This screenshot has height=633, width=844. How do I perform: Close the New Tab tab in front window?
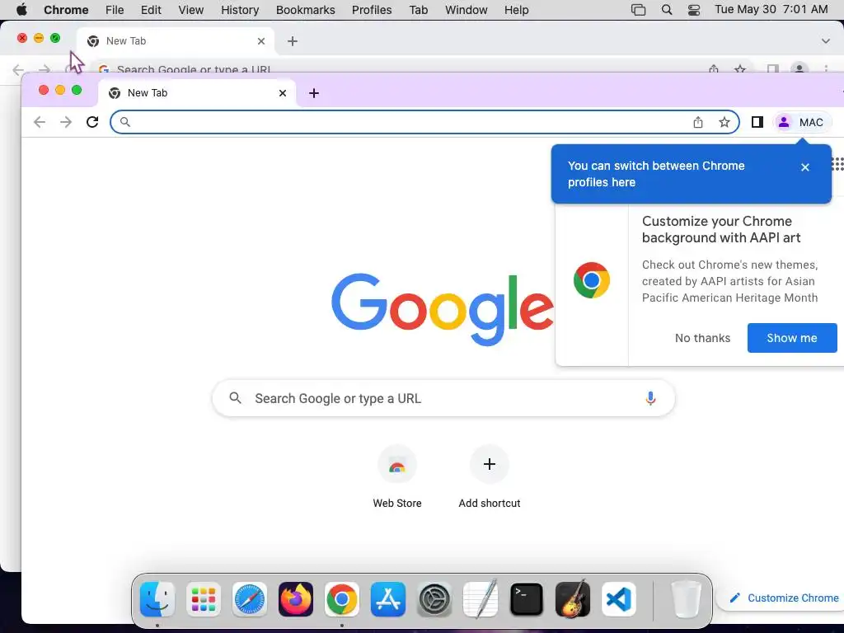point(283,93)
